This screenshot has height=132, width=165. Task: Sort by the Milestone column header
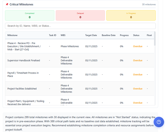coord(12,35)
